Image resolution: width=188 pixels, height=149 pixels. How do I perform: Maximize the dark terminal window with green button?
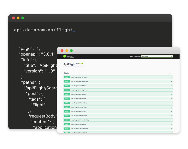point(23,18)
